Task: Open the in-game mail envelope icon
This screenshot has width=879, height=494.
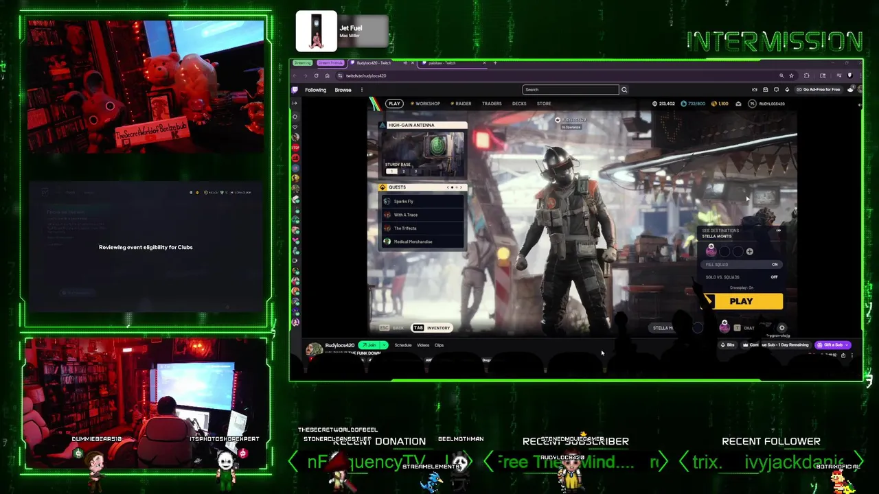Action: pyautogui.click(x=738, y=104)
